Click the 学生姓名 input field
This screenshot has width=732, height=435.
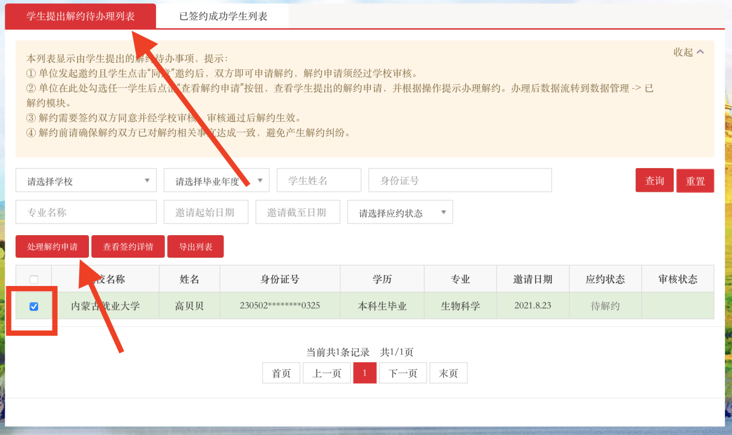[x=319, y=180]
